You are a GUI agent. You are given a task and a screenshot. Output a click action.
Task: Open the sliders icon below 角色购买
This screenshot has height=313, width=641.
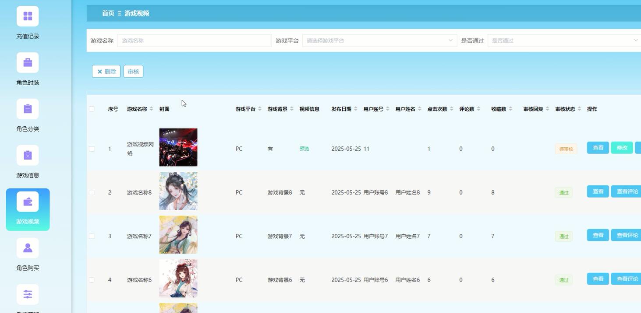click(x=28, y=294)
